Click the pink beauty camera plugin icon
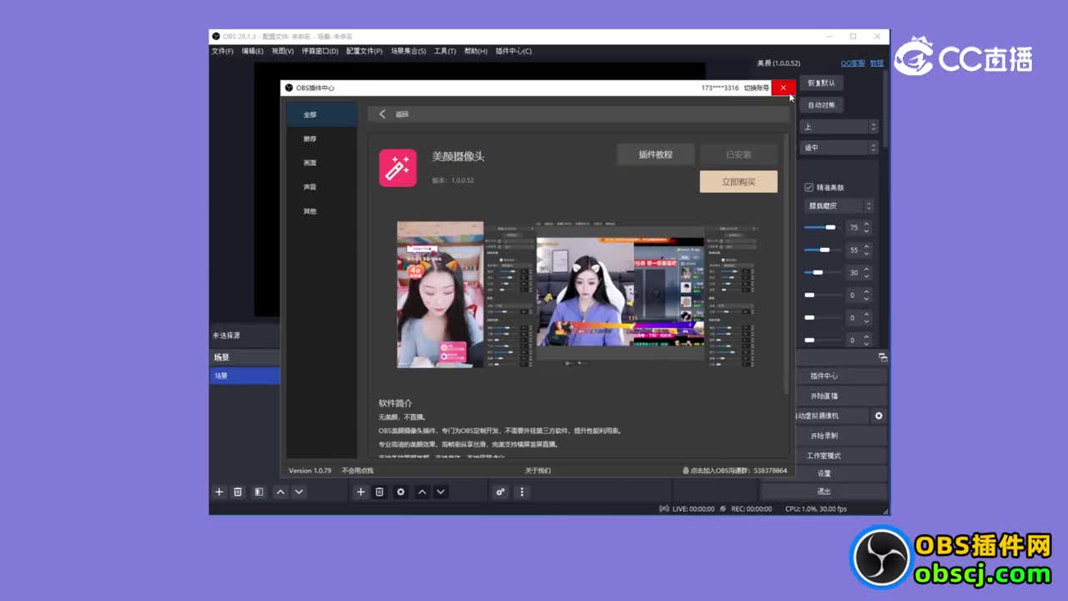1068x601 pixels. click(397, 168)
